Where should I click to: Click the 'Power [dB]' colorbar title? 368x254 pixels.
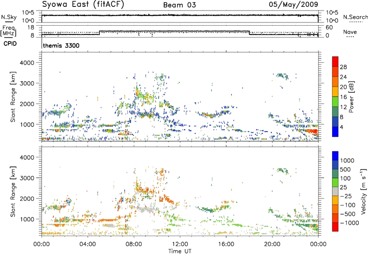[x=351, y=97]
